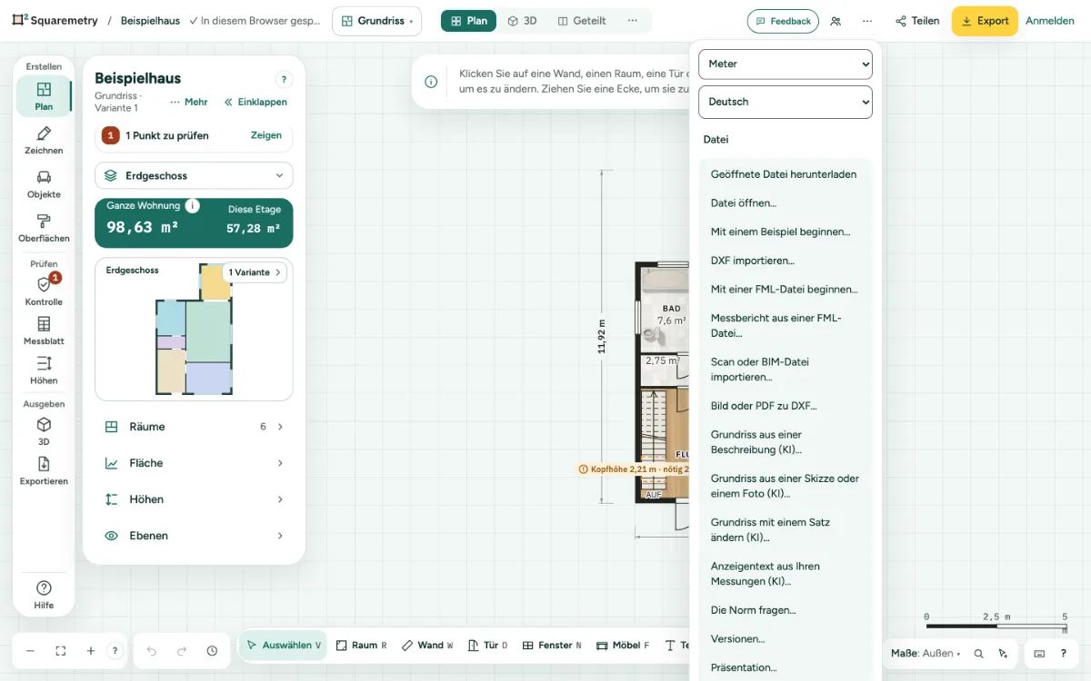Choose Bild oder PDF zu DXF…

click(786, 406)
